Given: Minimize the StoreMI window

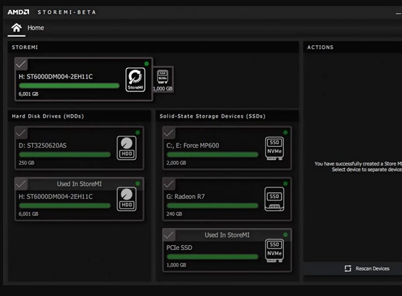Looking at the screenshot, I should [x=398, y=14].
